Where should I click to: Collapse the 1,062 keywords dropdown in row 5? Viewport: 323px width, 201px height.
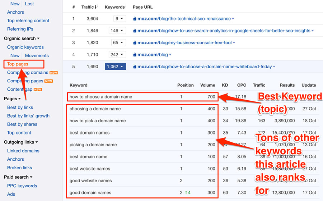point(115,67)
